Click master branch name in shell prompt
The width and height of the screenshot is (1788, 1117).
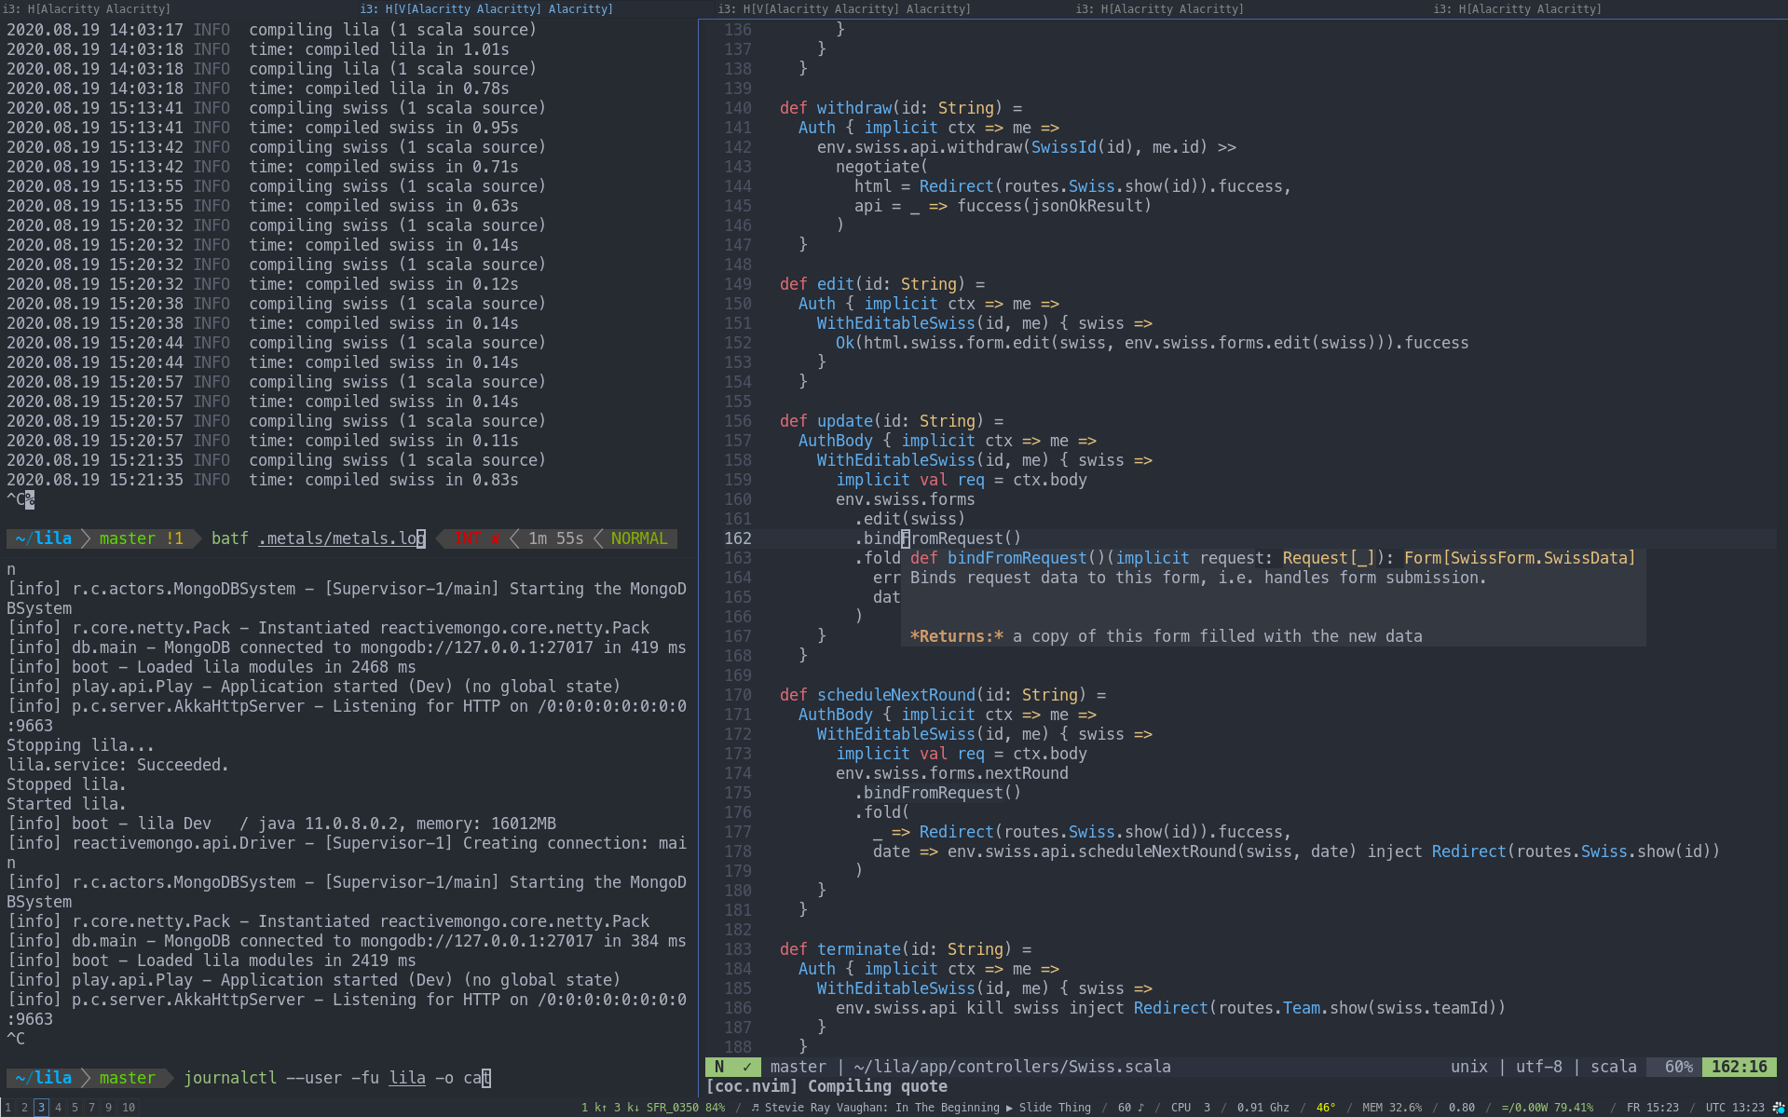128,538
